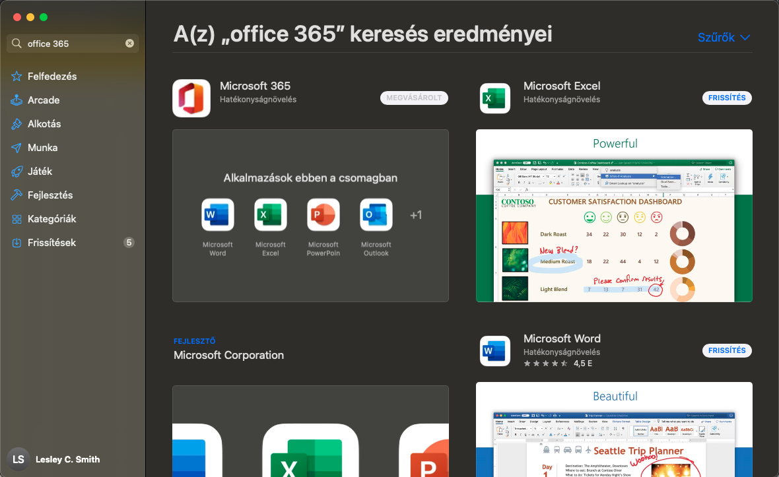Image resolution: width=779 pixels, height=477 pixels.
Task: Click the Microsoft Word bundle icon
Action: pyautogui.click(x=218, y=215)
